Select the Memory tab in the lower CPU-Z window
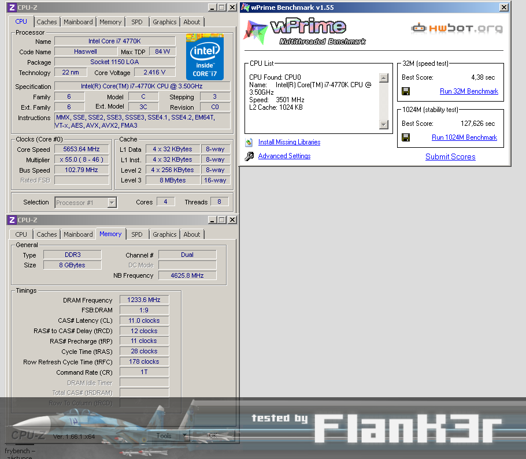This screenshot has height=459, width=526. point(110,234)
